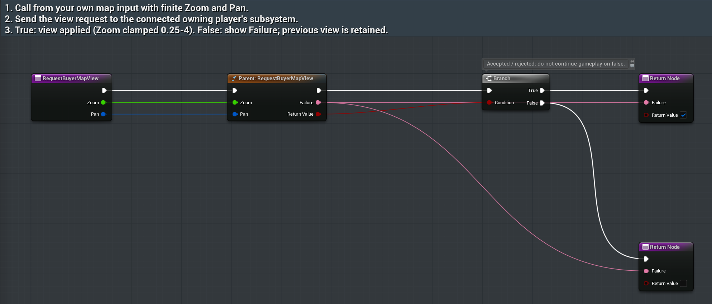This screenshot has width=712, height=304.
Task: Click the exec output pin on Parent: RequestBuyerMapView node
Action: 319,90
